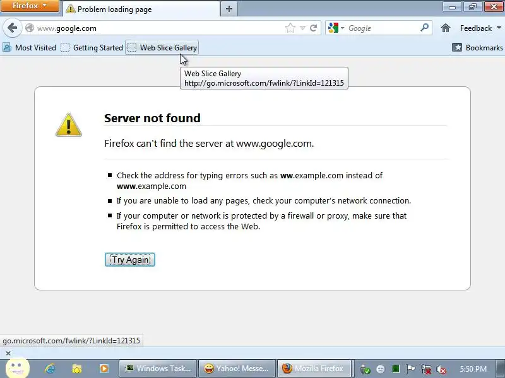Click the Server not found heading
The height and width of the screenshot is (378, 505).
point(152,118)
